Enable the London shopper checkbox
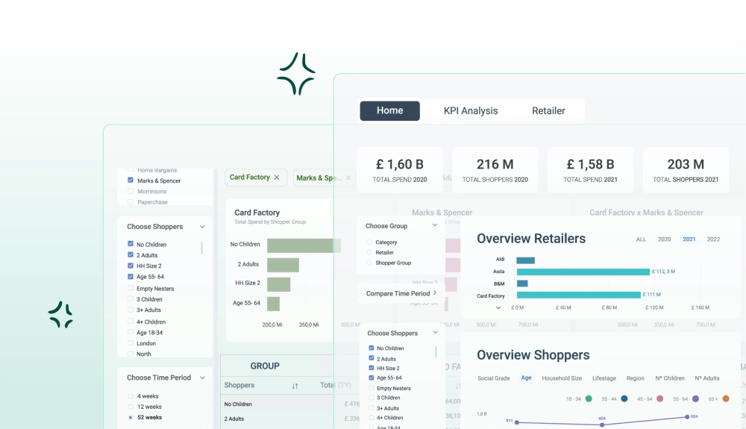 pos(131,344)
